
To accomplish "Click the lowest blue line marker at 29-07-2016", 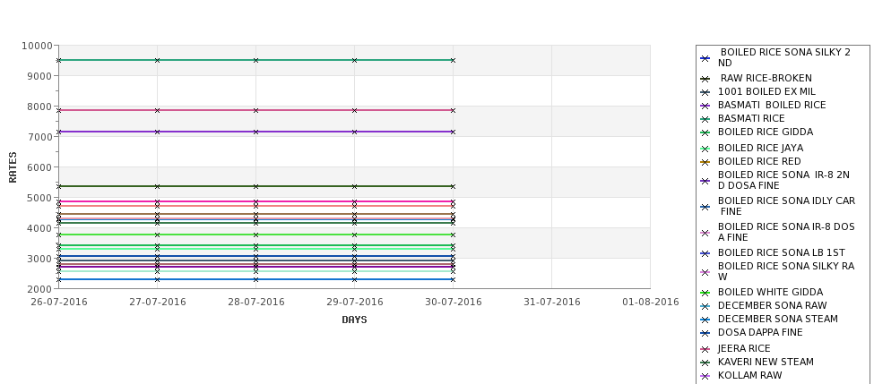I will click(354, 279).
